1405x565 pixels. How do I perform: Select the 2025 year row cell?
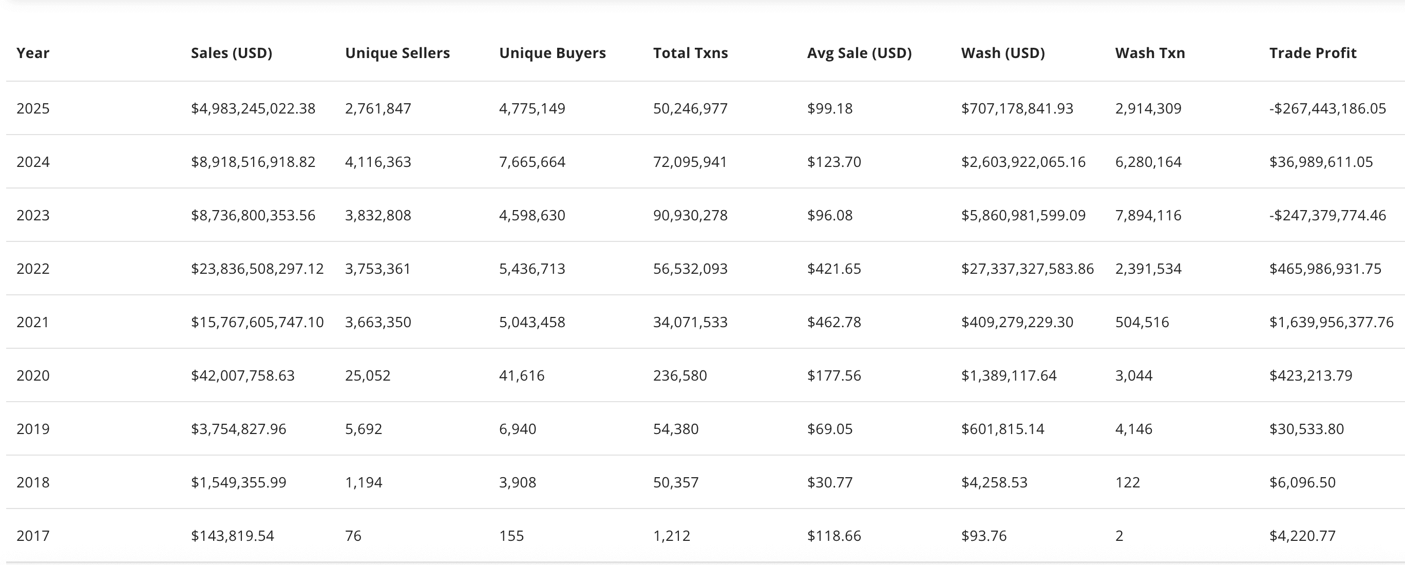tap(33, 108)
